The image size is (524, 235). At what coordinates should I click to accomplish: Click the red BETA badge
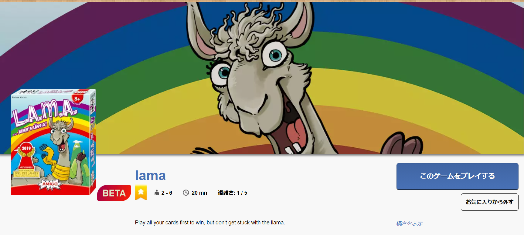tap(114, 193)
